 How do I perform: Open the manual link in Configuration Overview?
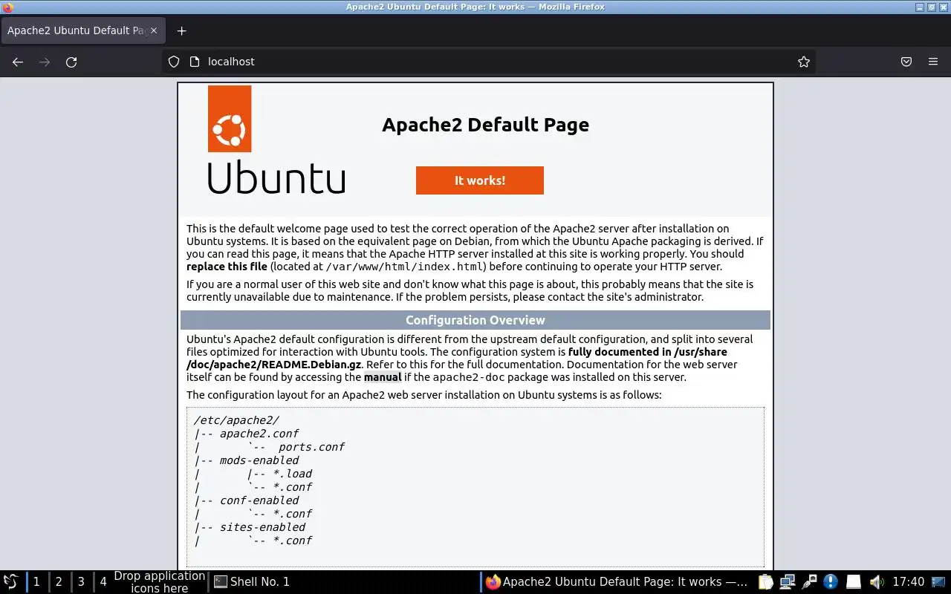click(383, 377)
